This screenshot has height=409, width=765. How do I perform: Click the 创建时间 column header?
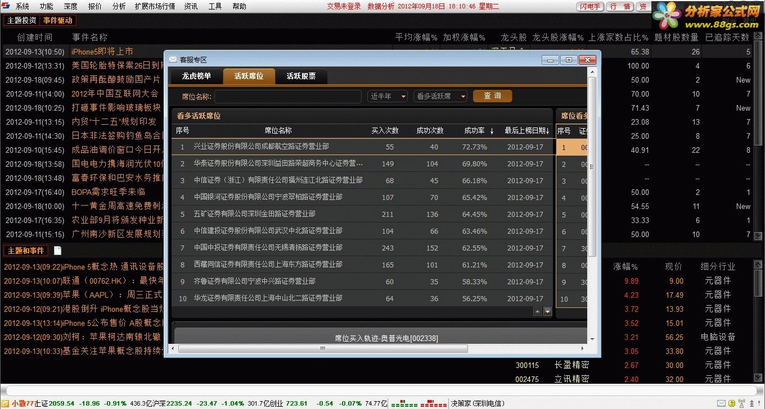click(x=35, y=37)
